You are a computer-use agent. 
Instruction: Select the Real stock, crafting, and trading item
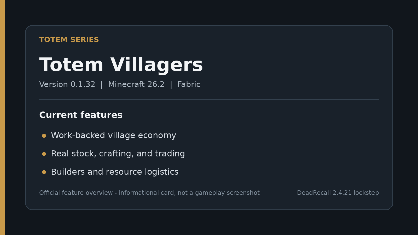118,154
